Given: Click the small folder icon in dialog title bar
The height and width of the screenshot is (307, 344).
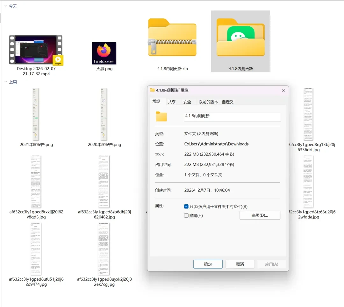Looking at the screenshot, I should (x=152, y=90).
